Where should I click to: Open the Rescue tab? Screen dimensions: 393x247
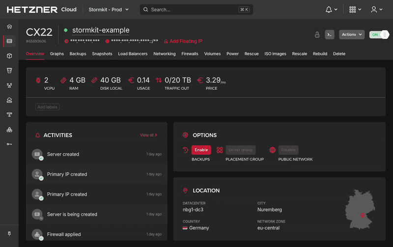(x=252, y=54)
